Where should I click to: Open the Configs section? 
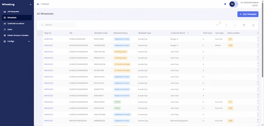[17, 41]
